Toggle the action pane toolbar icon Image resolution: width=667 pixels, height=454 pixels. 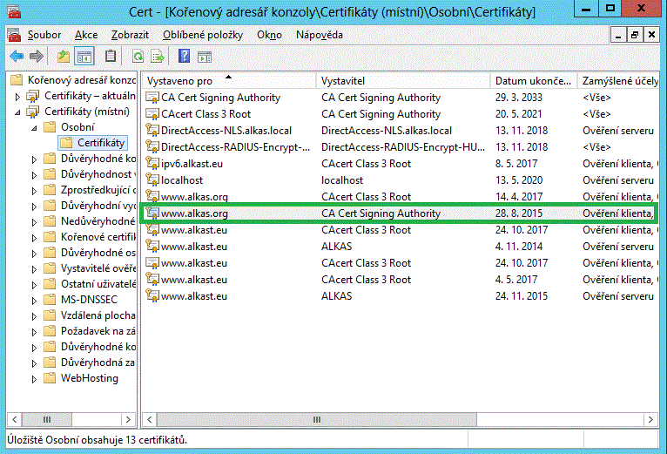(205, 57)
